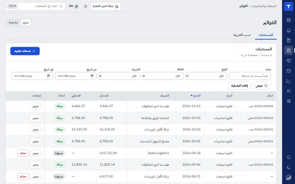Click the blue T app logo
295x184 pixels.
[288, 7]
